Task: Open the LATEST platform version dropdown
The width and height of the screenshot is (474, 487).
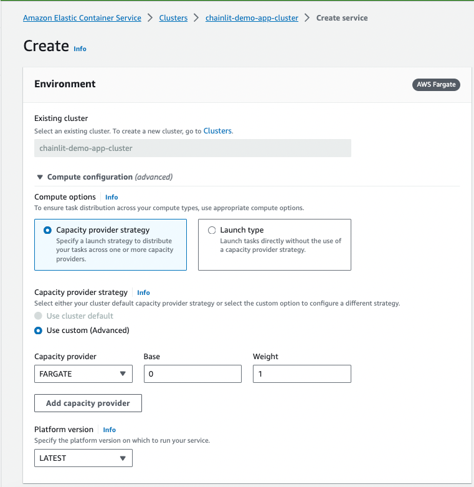Action: pyautogui.click(x=83, y=458)
